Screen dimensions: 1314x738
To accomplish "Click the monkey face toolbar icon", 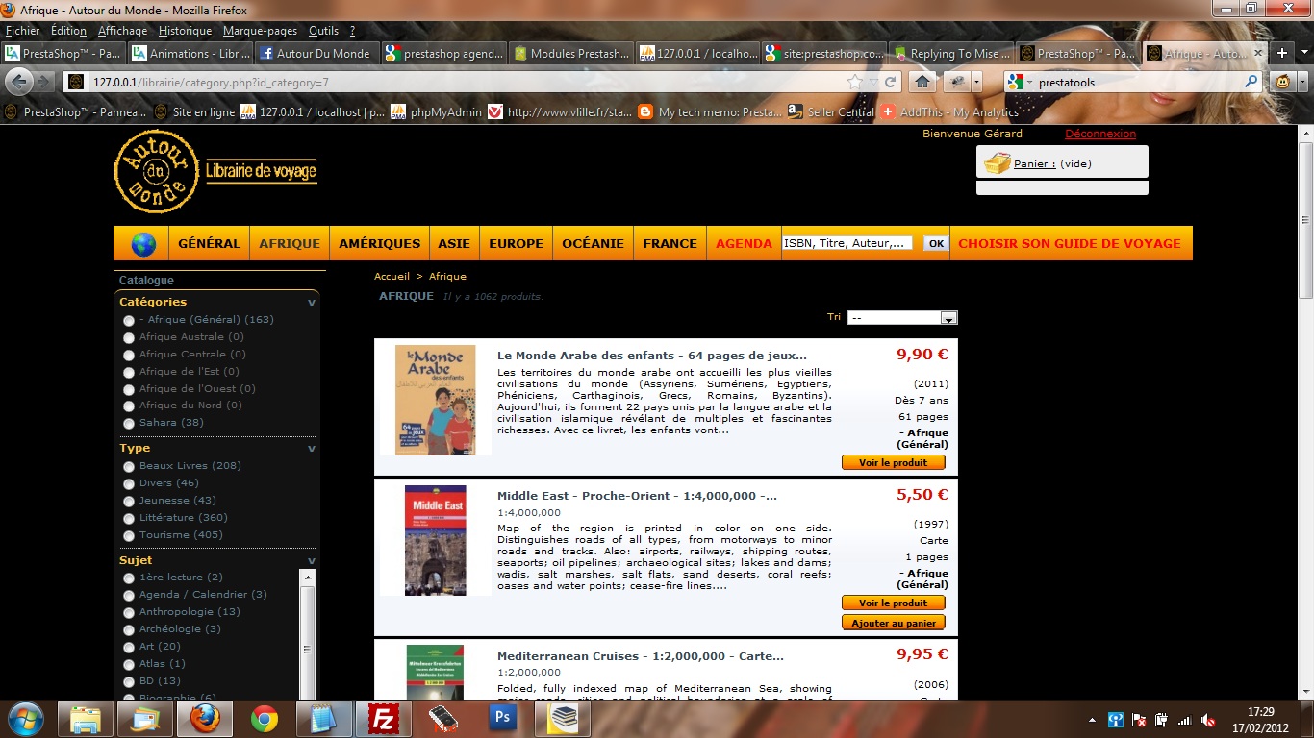I will point(1283,82).
